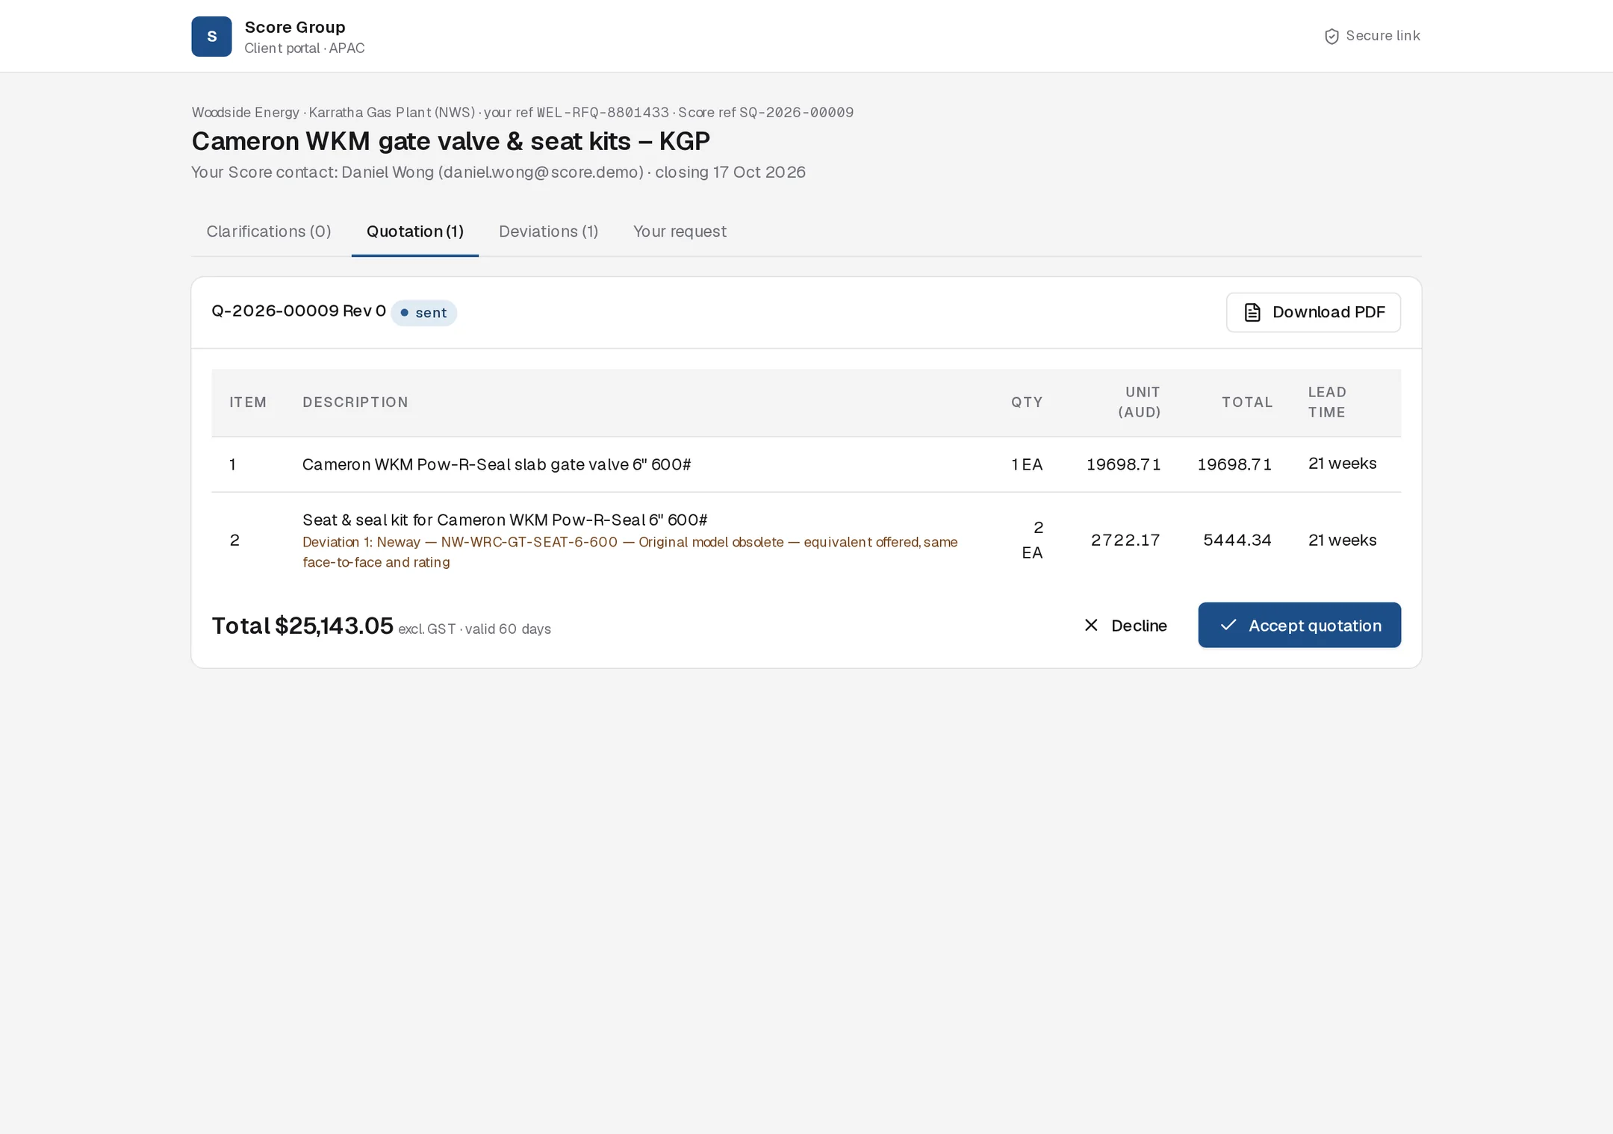The width and height of the screenshot is (1613, 1134).
Task: Click excl. GST · valid 60 days note
Action: click(x=474, y=629)
